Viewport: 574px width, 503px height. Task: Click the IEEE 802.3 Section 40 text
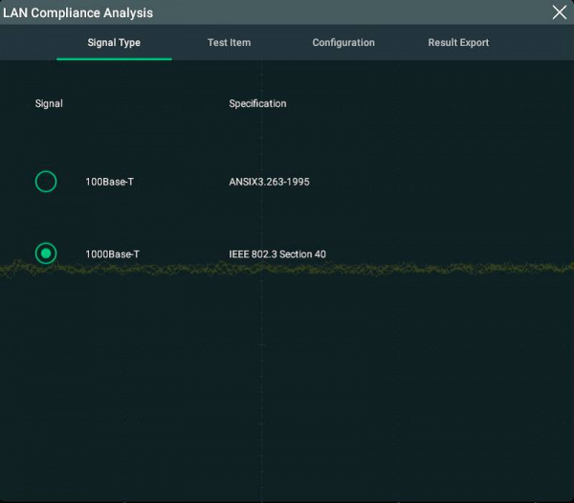pyautogui.click(x=277, y=254)
